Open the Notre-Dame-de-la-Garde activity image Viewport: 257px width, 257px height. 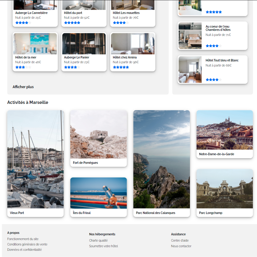[x=225, y=130]
